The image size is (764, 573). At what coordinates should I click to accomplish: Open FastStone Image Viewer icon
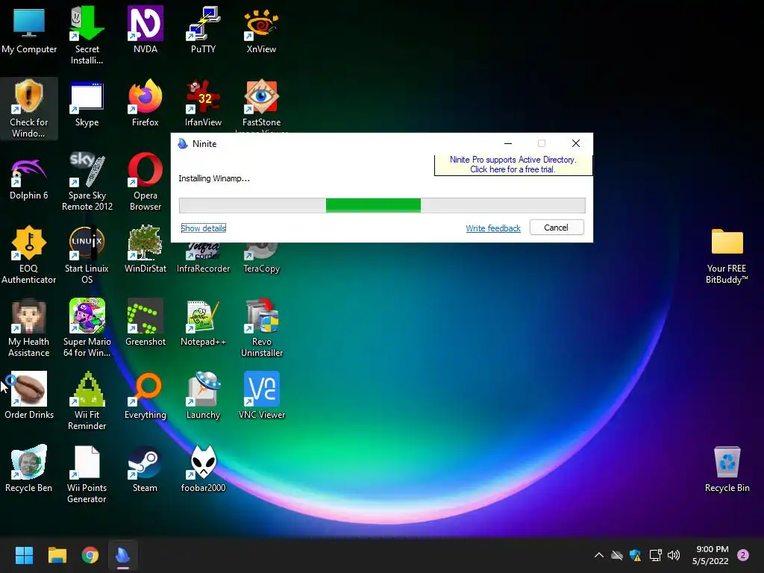click(x=261, y=104)
